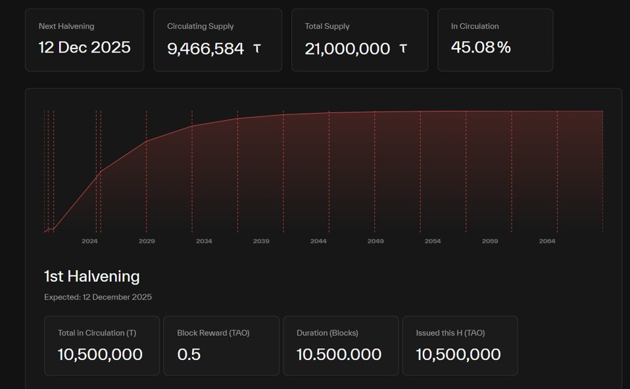
Task: Select the Block Reward (TAO) card
Action: [221, 346]
